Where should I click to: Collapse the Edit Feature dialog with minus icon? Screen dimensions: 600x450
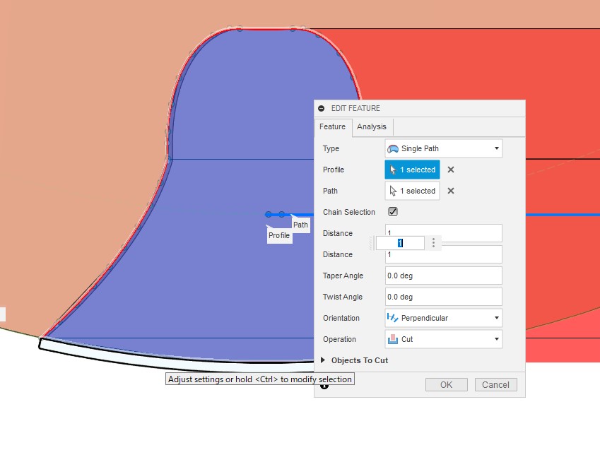322,109
